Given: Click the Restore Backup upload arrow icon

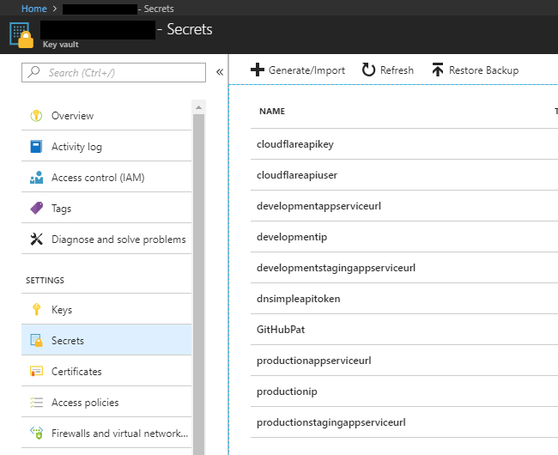Looking at the screenshot, I should (438, 70).
